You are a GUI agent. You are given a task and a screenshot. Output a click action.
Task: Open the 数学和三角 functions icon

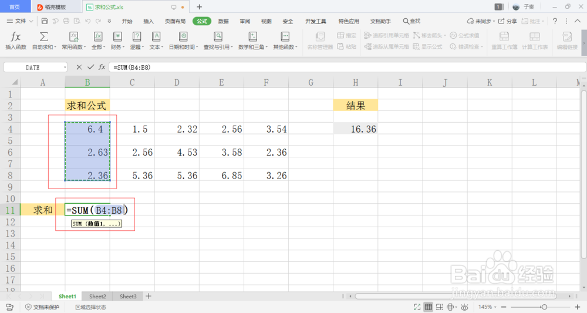[x=252, y=36]
